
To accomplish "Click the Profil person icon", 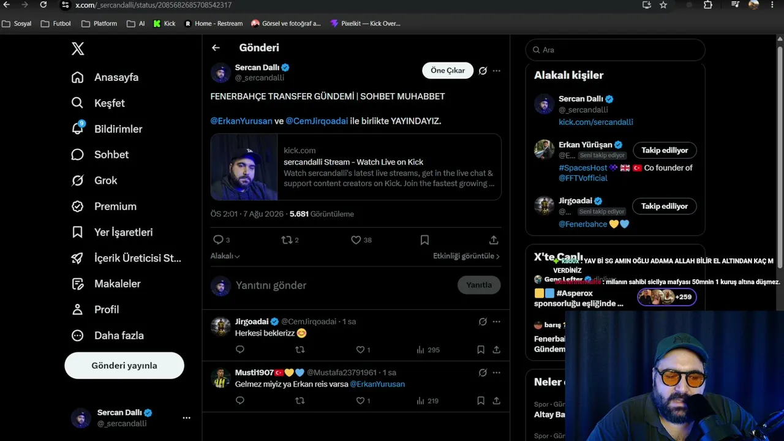I will pyautogui.click(x=77, y=309).
